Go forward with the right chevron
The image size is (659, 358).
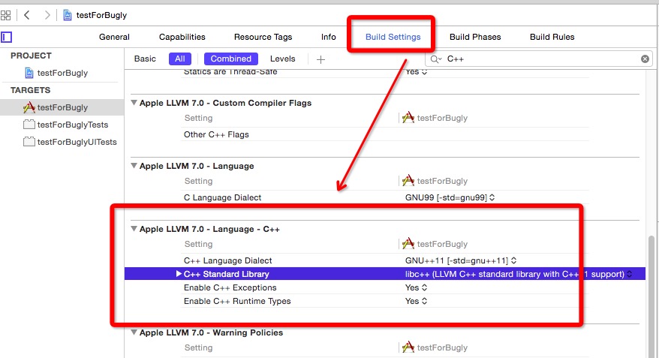tap(47, 16)
